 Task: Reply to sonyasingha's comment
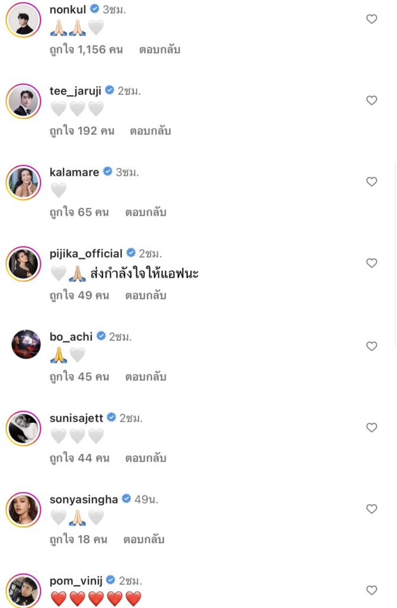point(143,540)
